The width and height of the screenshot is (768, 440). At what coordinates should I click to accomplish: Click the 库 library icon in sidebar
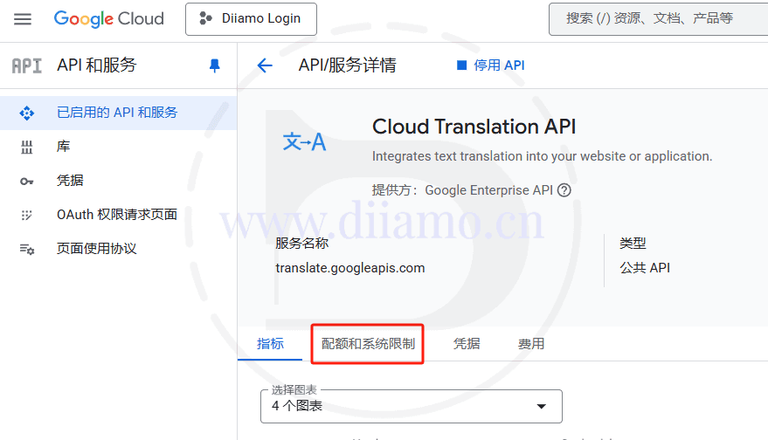pos(27,147)
